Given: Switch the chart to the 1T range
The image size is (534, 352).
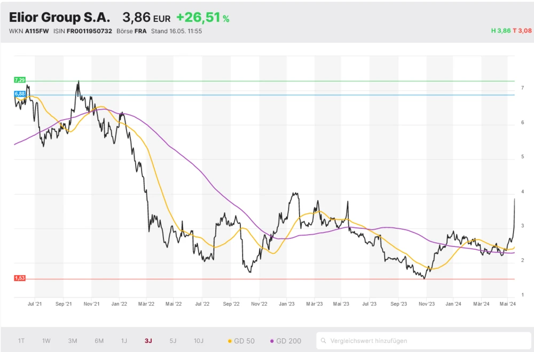Looking at the screenshot, I should point(21,340).
